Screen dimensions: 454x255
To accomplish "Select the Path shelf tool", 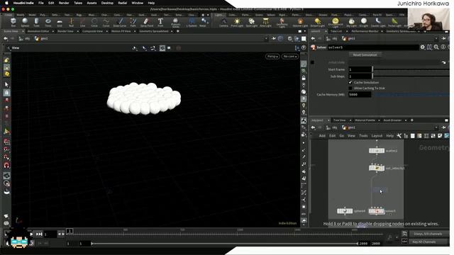I will (133, 22).
